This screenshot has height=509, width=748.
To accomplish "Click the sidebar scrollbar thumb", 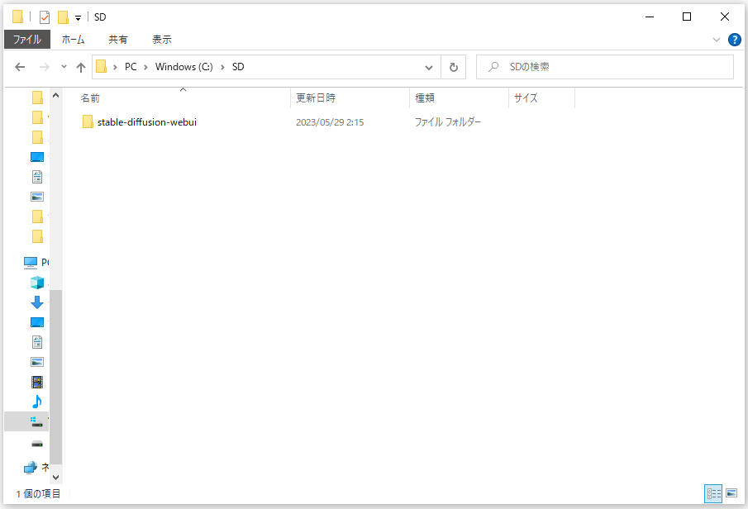I will (56, 377).
